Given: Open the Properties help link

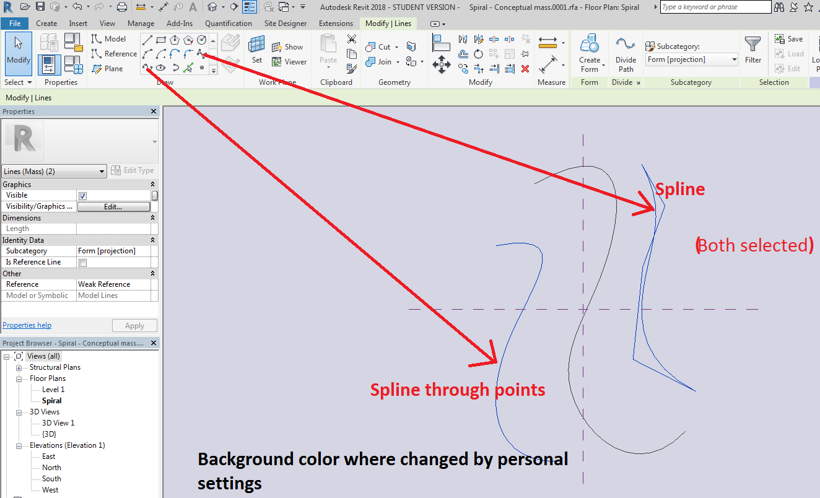Looking at the screenshot, I should (x=27, y=325).
